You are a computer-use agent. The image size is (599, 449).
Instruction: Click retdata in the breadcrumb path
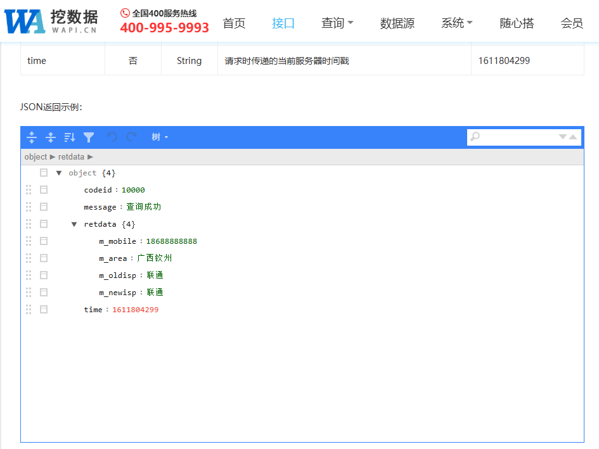[x=71, y=157]
